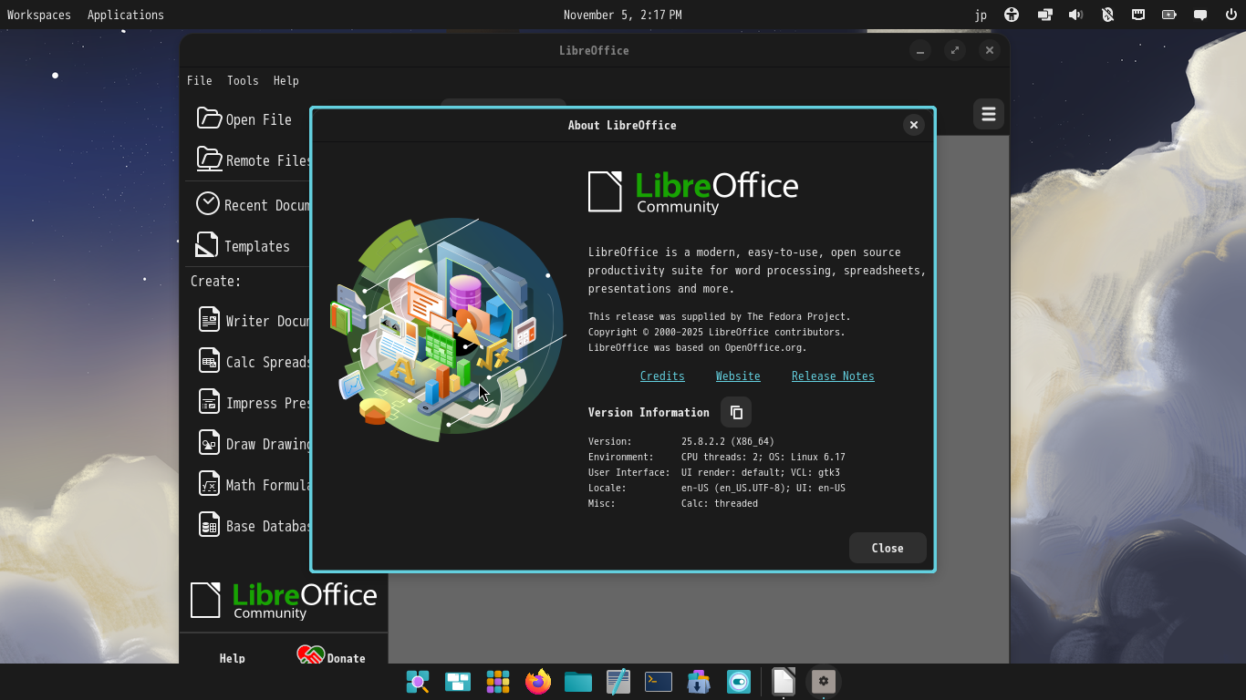This screenshot has width=1246, height=700.
Task: Click the Close button in About dialog
Action: 888,548
